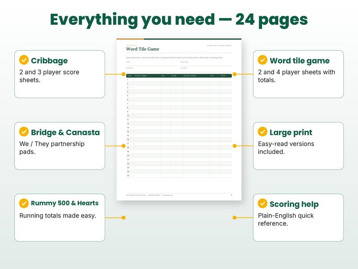Select the Bridge & Canasta heading
Screen dimensions: 358x269
pyautogui.click(x=65, y=132)
